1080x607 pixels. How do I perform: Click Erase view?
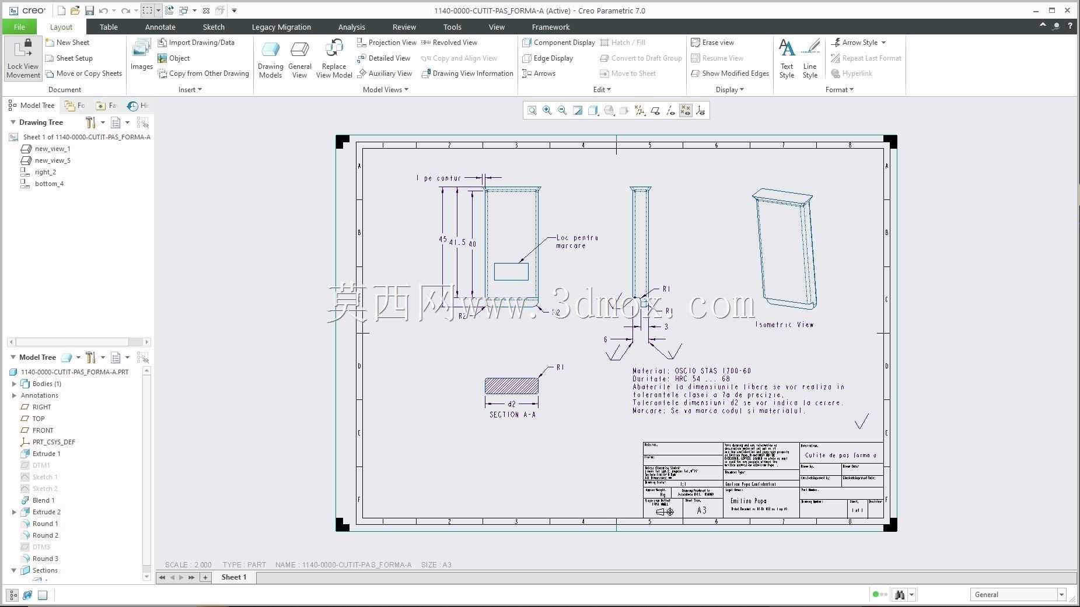point(712,43)
